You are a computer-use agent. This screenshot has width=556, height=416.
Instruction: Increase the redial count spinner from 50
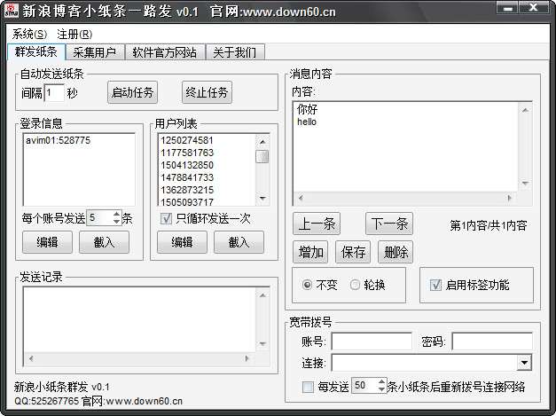[381, 382]
